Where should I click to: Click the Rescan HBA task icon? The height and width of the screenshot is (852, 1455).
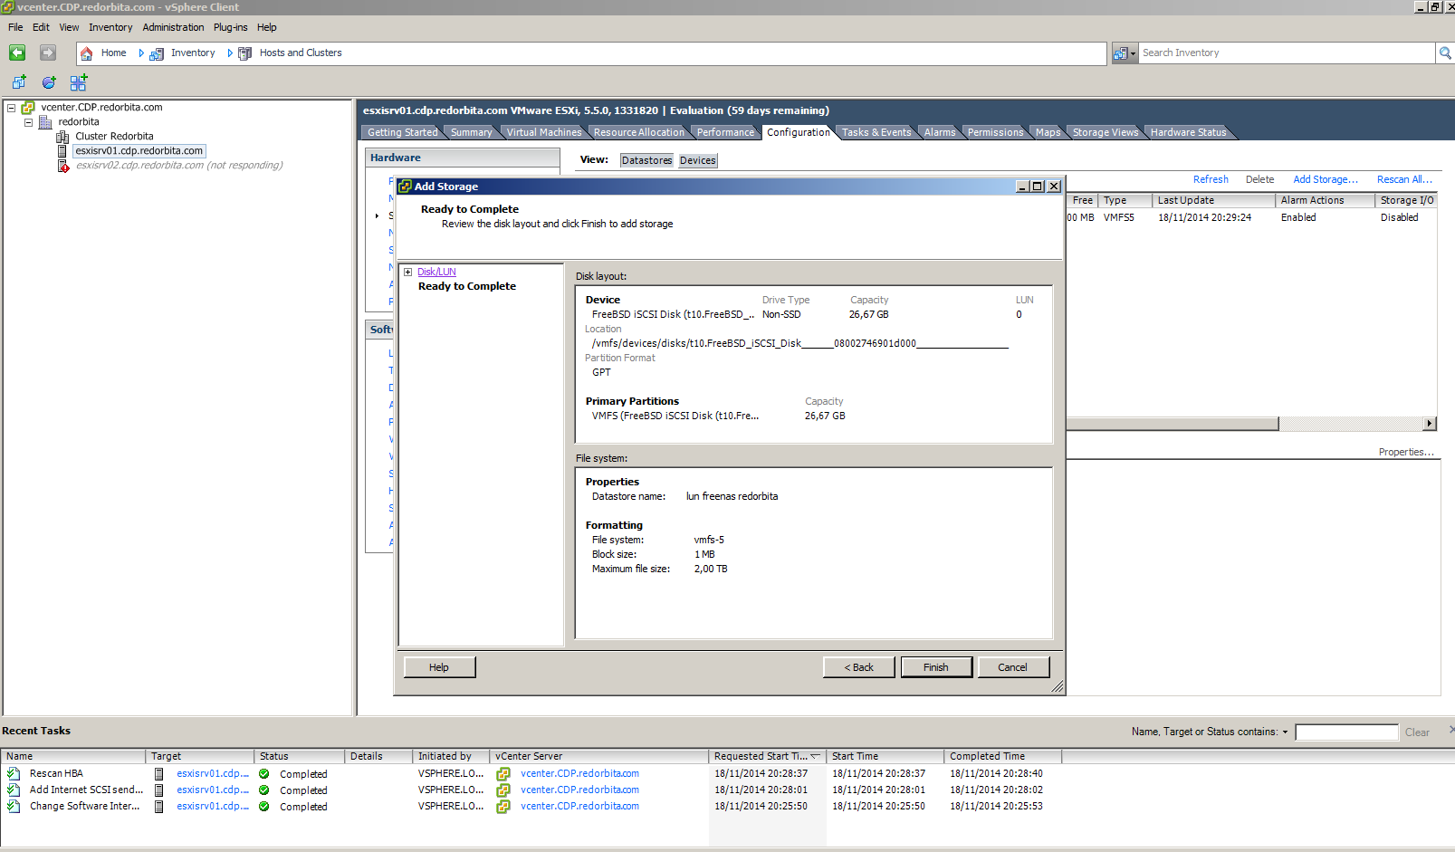[14, 774]
